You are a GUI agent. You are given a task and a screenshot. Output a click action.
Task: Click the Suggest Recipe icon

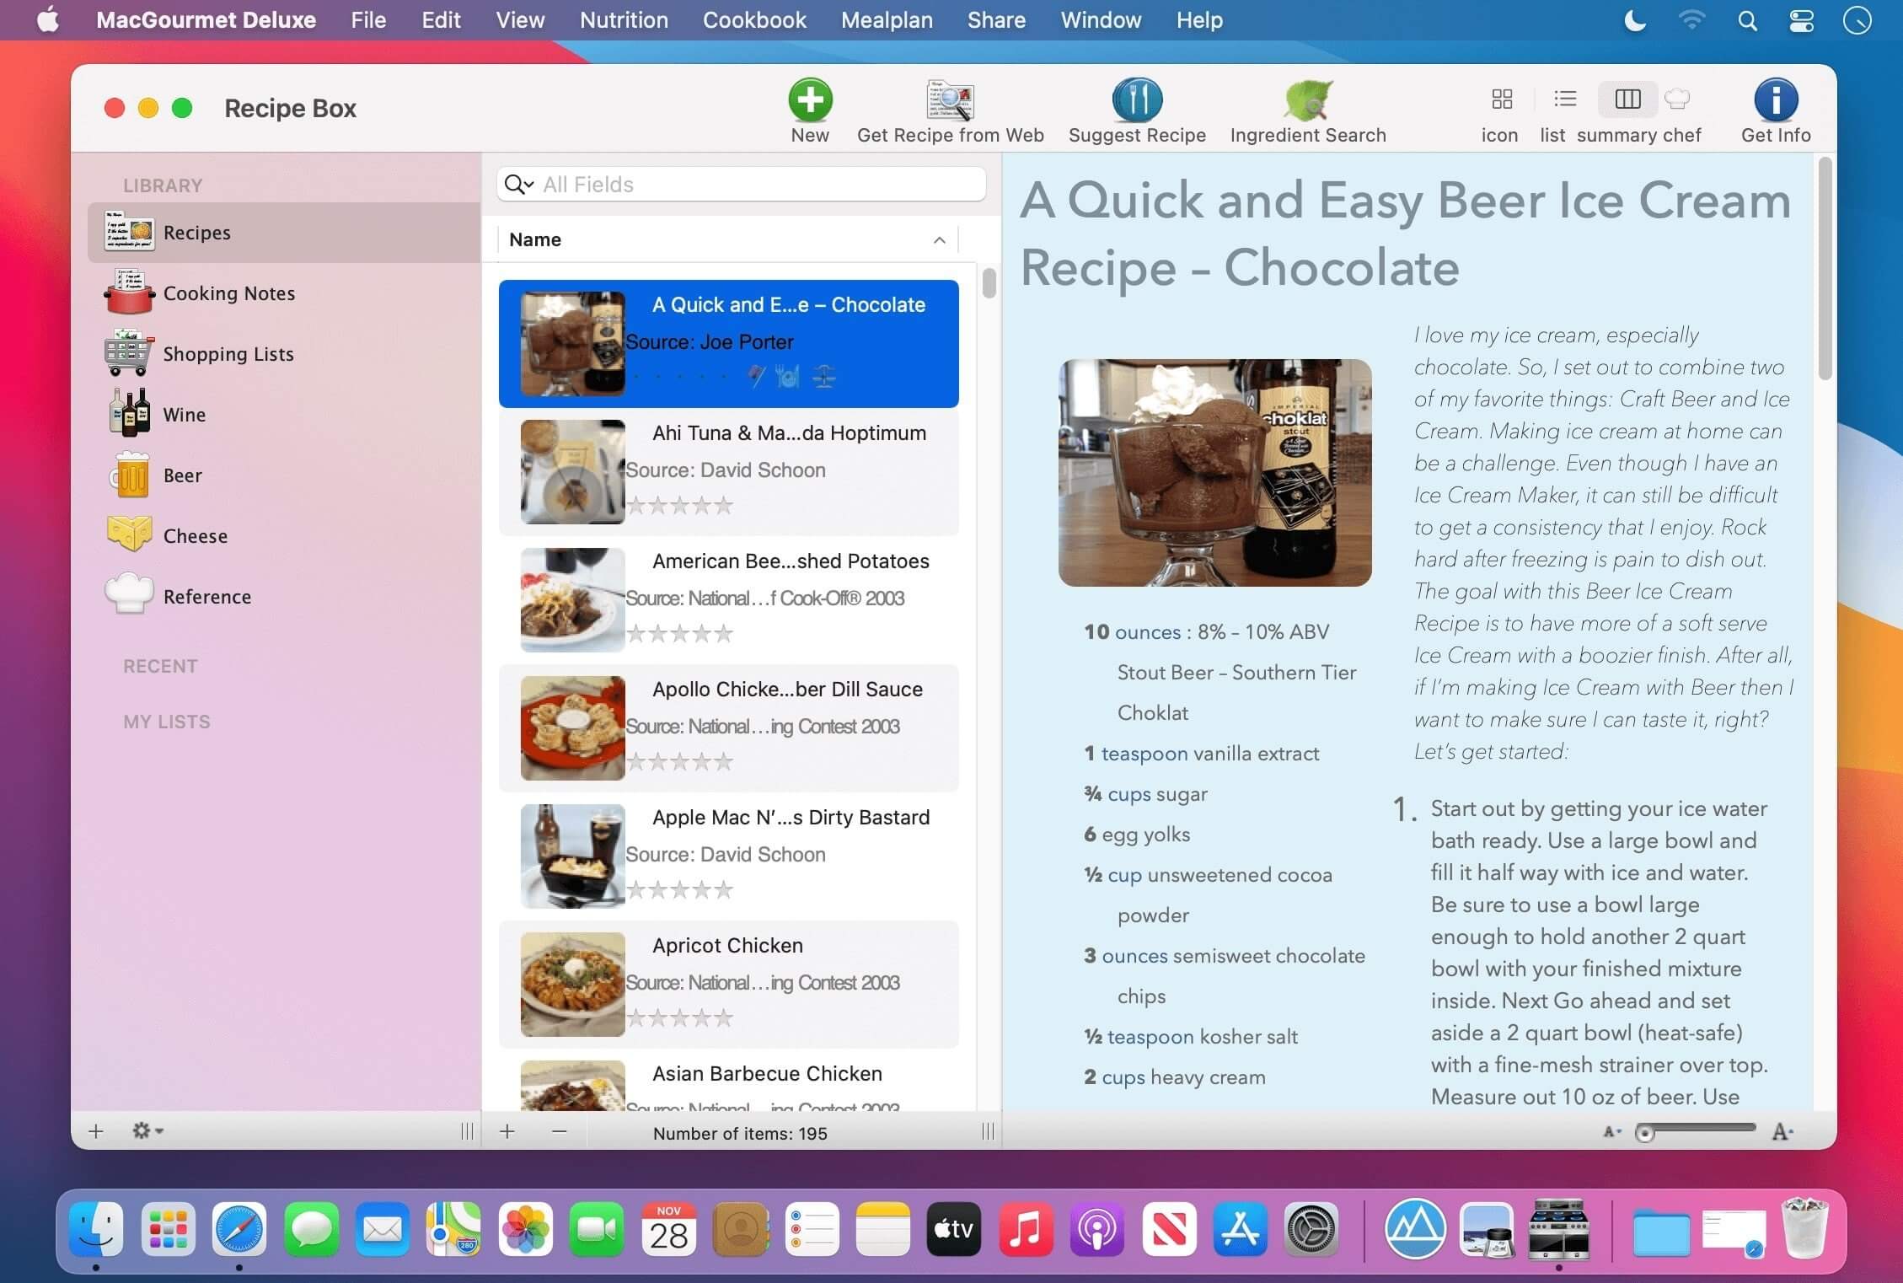coord(1137,100)
